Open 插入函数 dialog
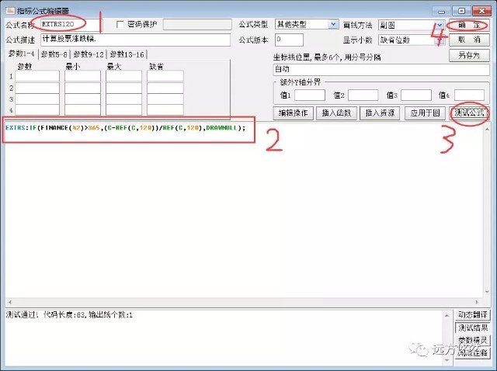 point(336,113)
